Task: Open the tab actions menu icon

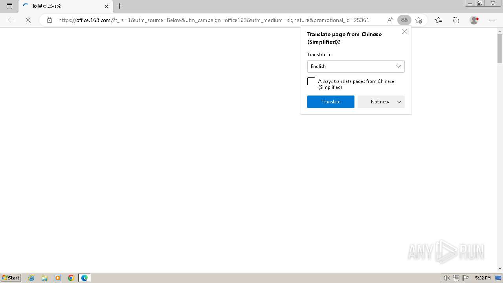Action: (x=9, y=6)
